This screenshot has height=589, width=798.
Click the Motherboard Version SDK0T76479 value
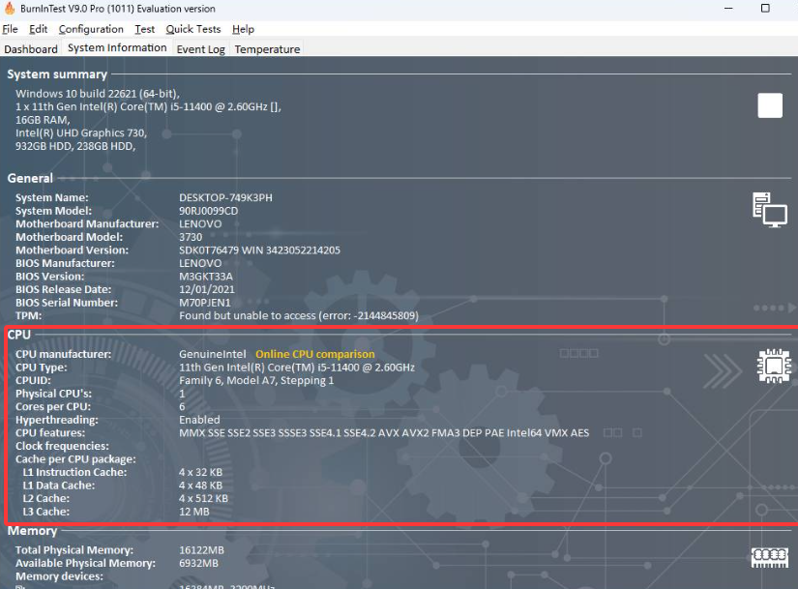tap(259, 250)
